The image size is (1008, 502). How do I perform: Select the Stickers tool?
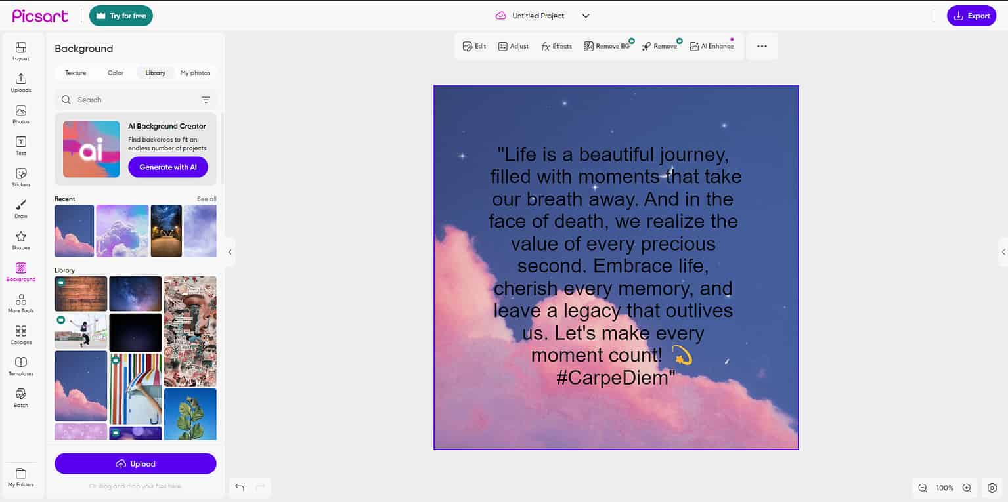coord(20,177)
